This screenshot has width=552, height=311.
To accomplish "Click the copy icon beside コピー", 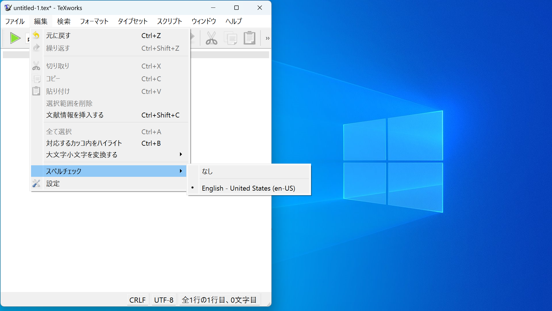I will pos(36,79).
